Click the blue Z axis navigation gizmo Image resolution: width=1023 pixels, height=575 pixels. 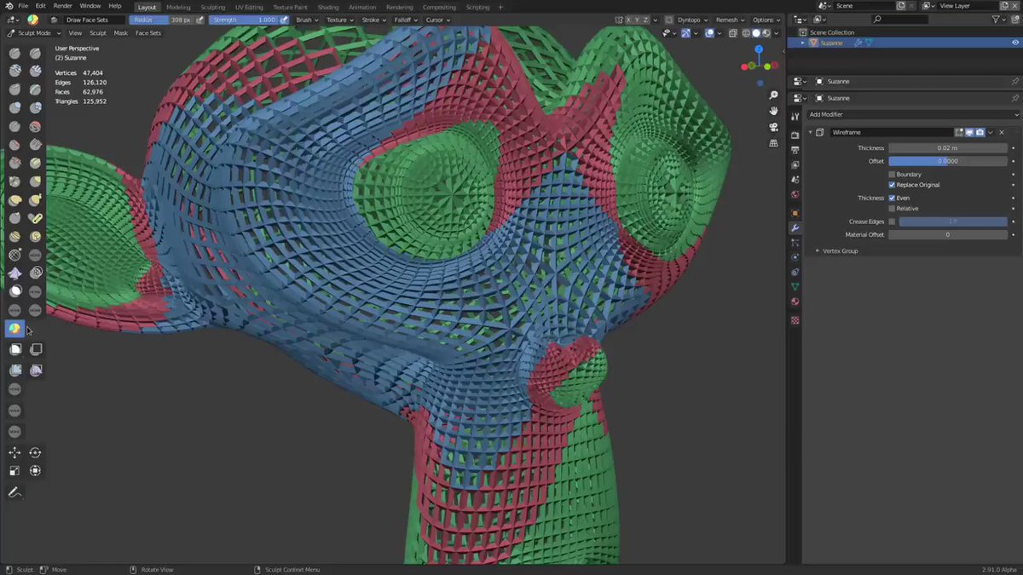(x=757, y=49)
